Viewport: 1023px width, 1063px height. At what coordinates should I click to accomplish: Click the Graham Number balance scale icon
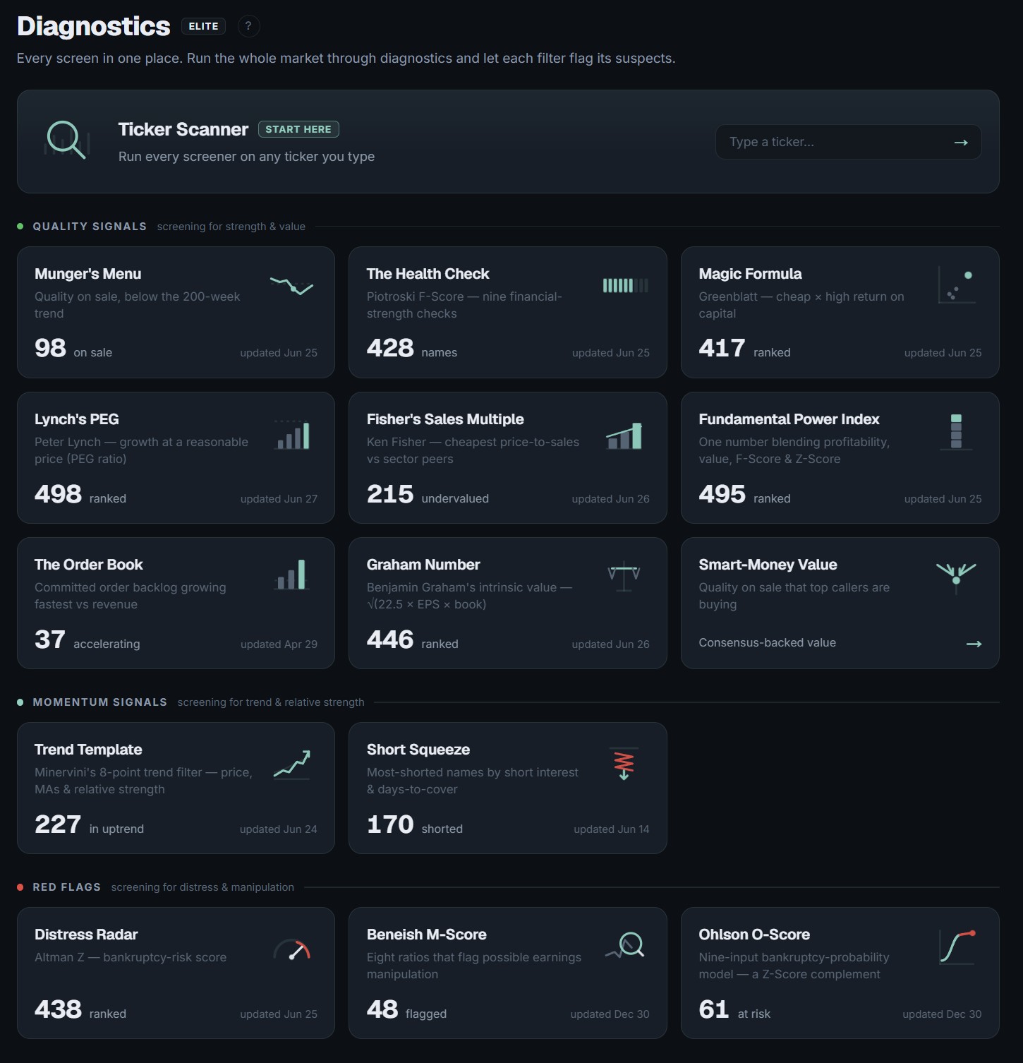pyautogui.click(x=624, y=576)
